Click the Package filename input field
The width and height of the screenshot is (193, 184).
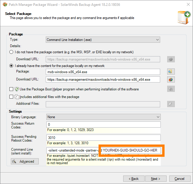tap(103, 72)
